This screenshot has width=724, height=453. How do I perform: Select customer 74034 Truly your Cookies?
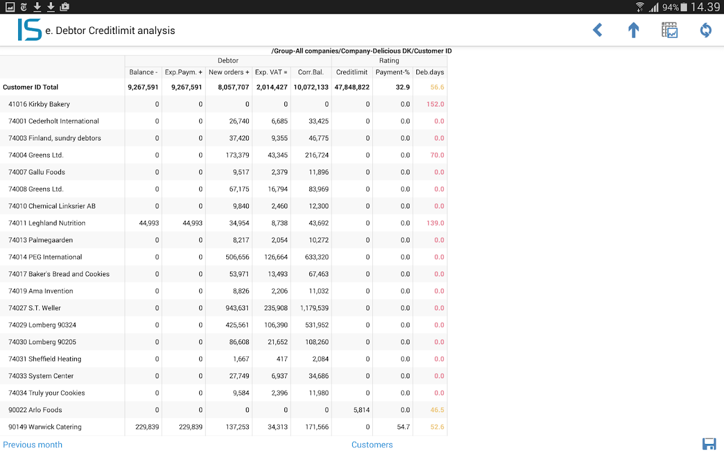pos(223,393)
